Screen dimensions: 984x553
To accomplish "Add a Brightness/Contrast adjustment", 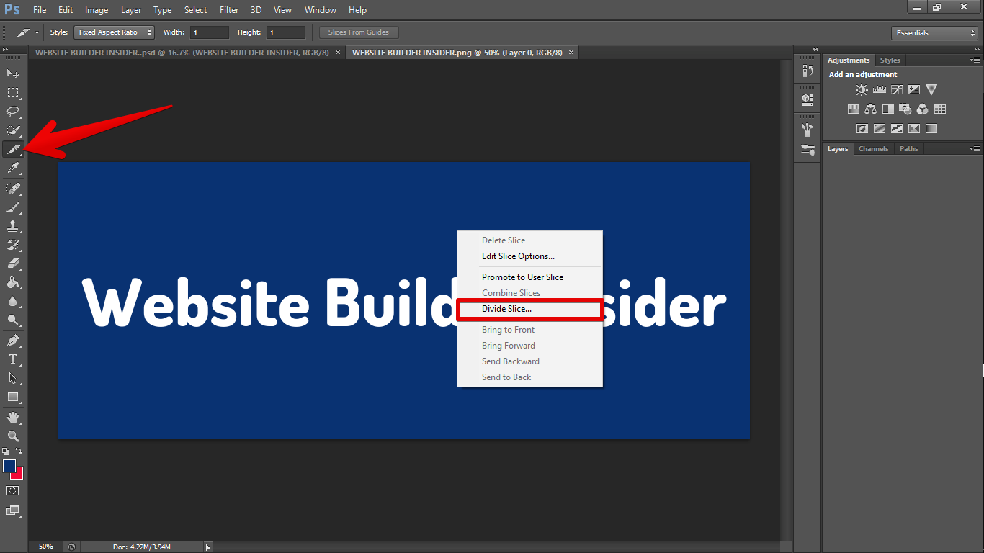I will [x=862, y=89].
